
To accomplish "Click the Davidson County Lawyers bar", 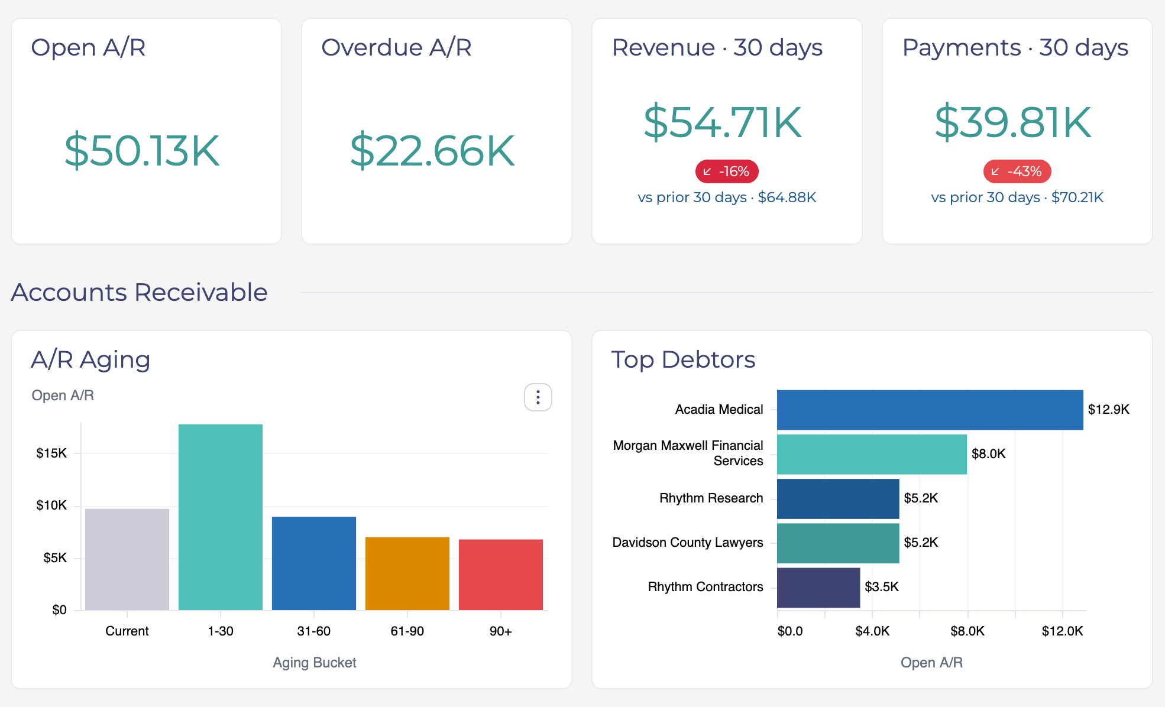I will [x=838, y=543].
